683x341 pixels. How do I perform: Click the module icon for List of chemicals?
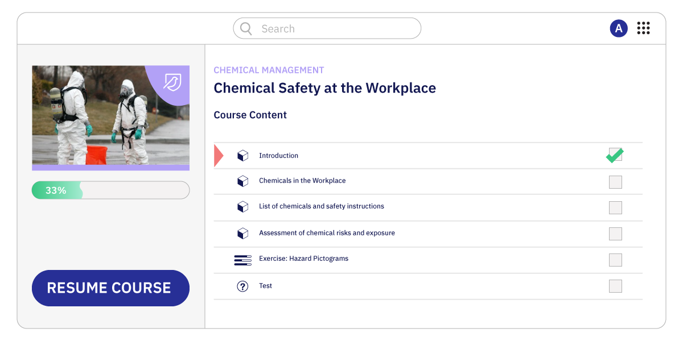click(x=243, y=207)
